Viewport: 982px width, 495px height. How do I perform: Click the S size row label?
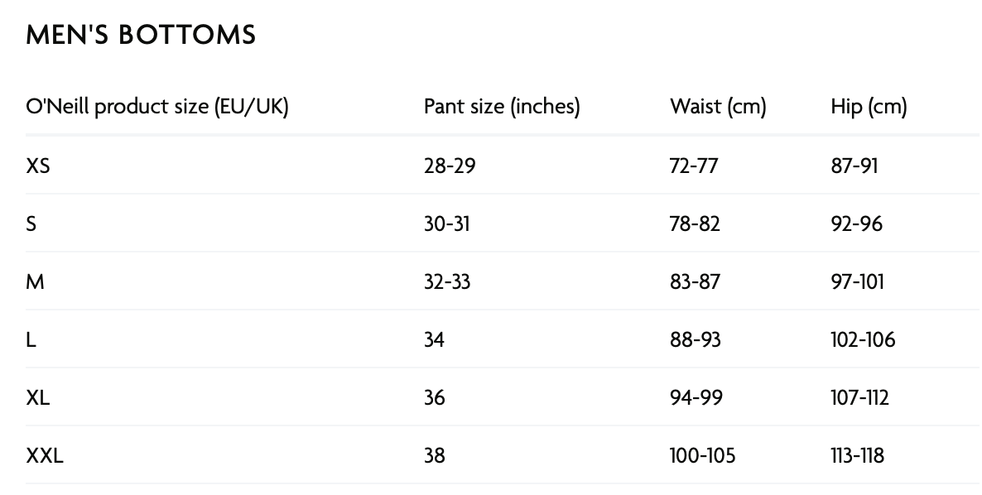[x=31, y=223]
